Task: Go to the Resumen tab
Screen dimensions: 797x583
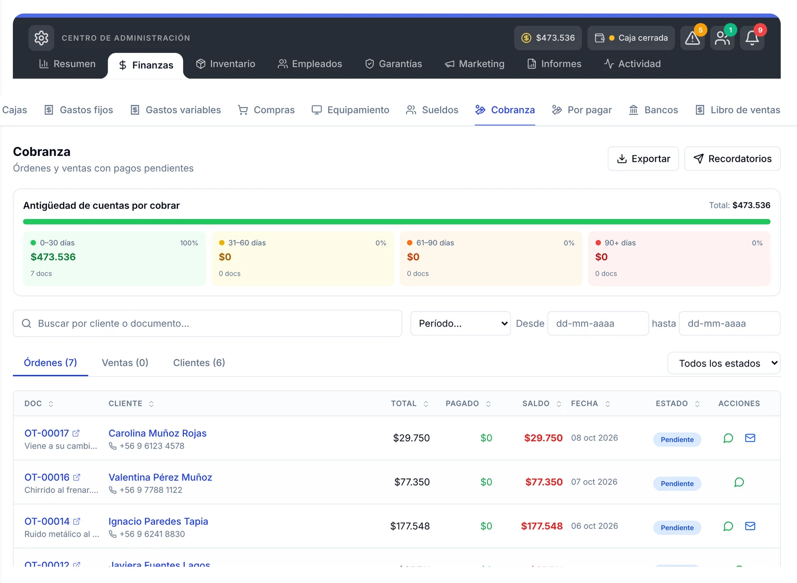Action: click(67, 64)
